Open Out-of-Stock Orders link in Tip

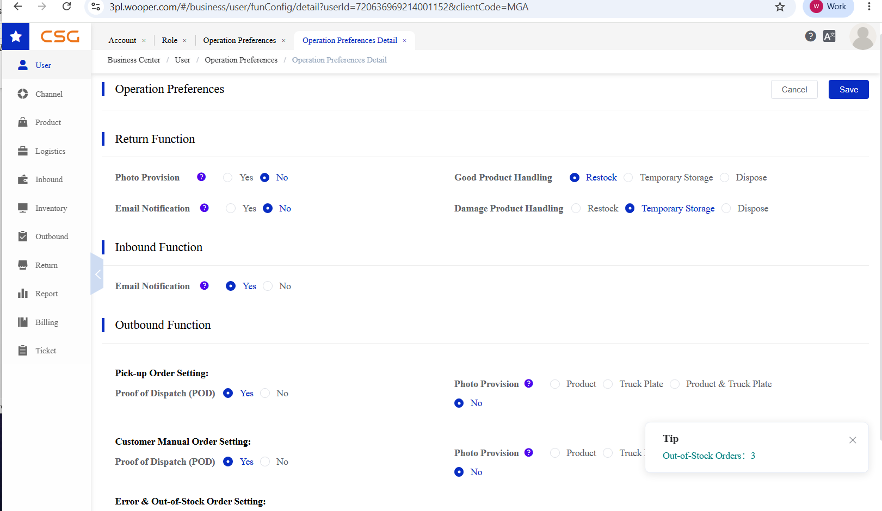pyautogui.click(x=709, y=456)
